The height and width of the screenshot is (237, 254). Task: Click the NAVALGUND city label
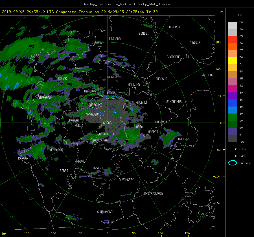point(93,114)
